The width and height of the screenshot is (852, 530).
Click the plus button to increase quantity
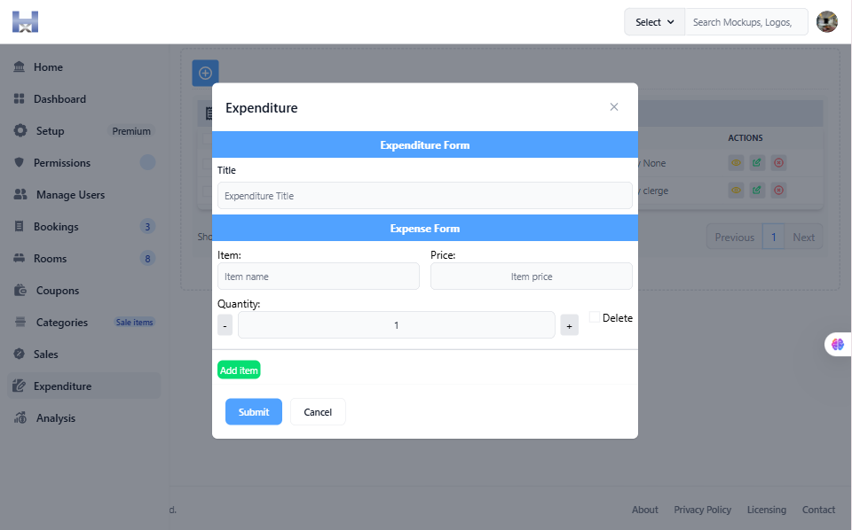coord(569,324)
